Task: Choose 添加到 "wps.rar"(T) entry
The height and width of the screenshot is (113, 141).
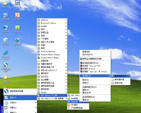Action: (95, 66)
